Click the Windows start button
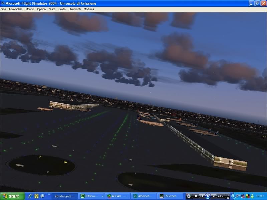Viewport: 267px width, 200px height. [x=12, y=196]
